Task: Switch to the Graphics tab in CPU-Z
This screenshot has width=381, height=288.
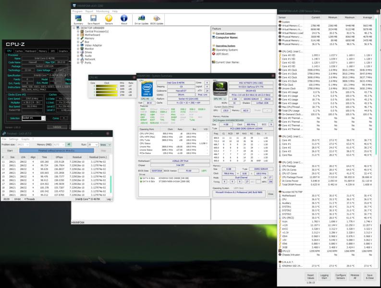Action: click(x=63, y=51)
